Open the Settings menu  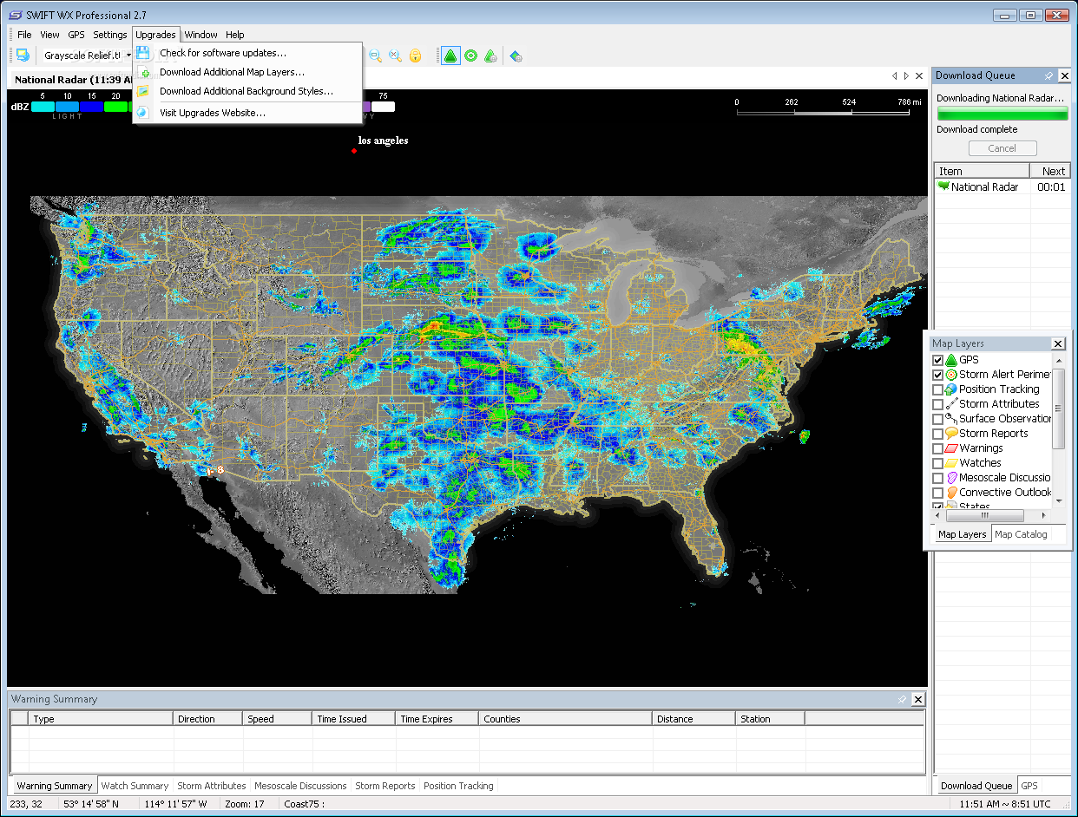coord(110,35)
